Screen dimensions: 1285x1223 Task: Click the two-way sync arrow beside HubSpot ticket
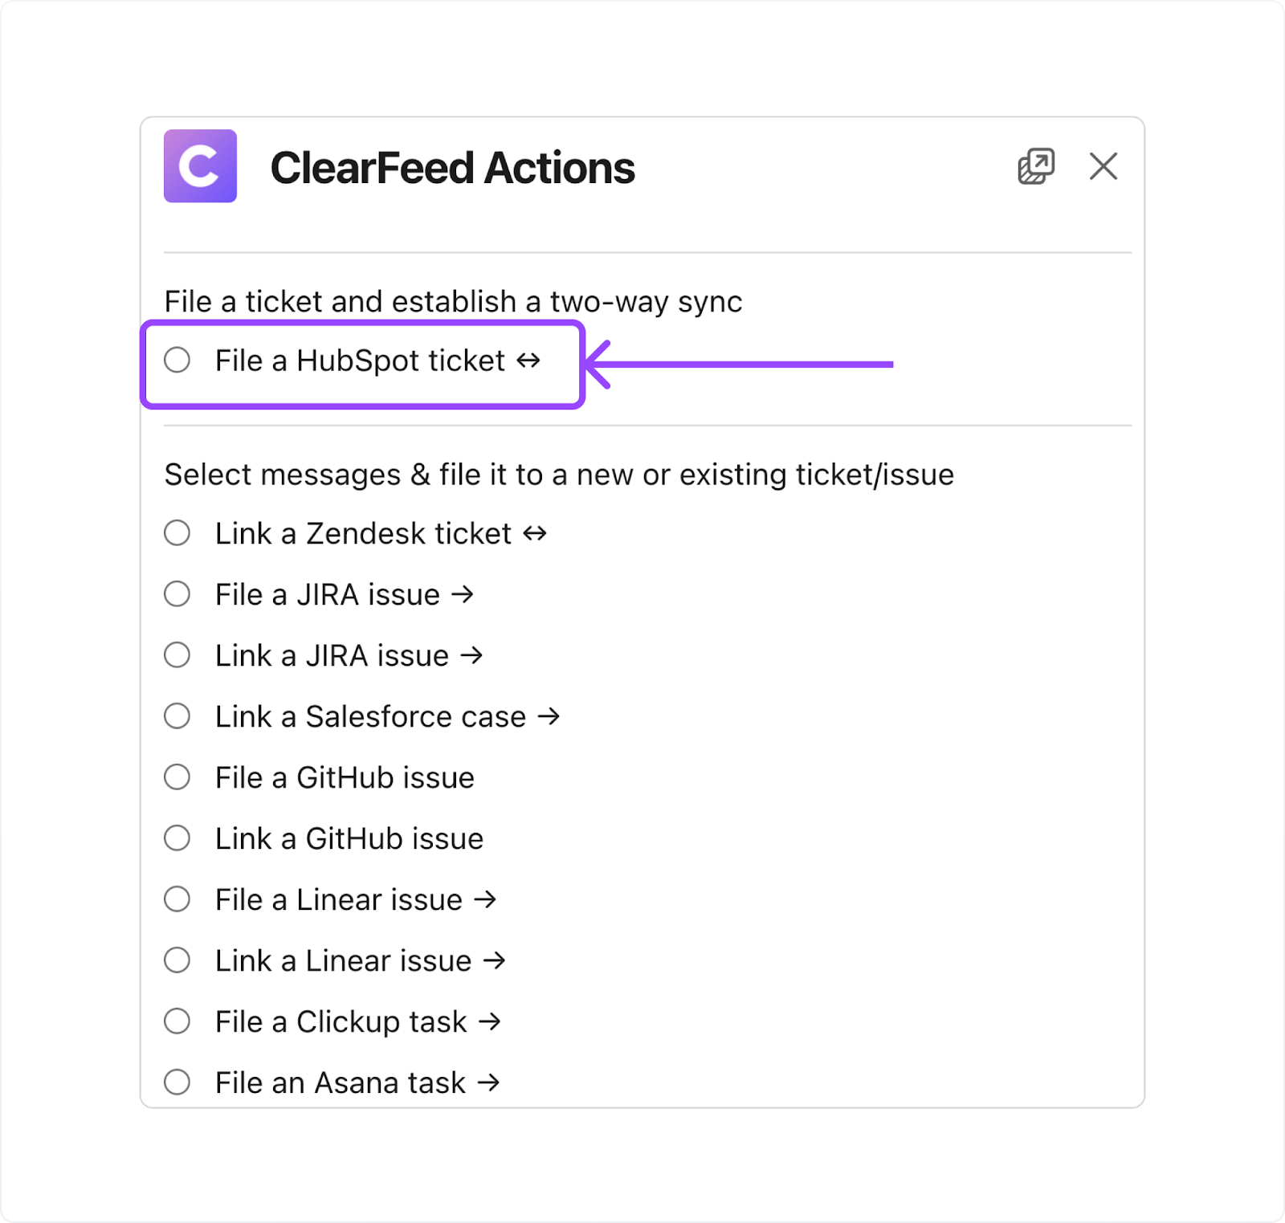[x=528, y=361]
